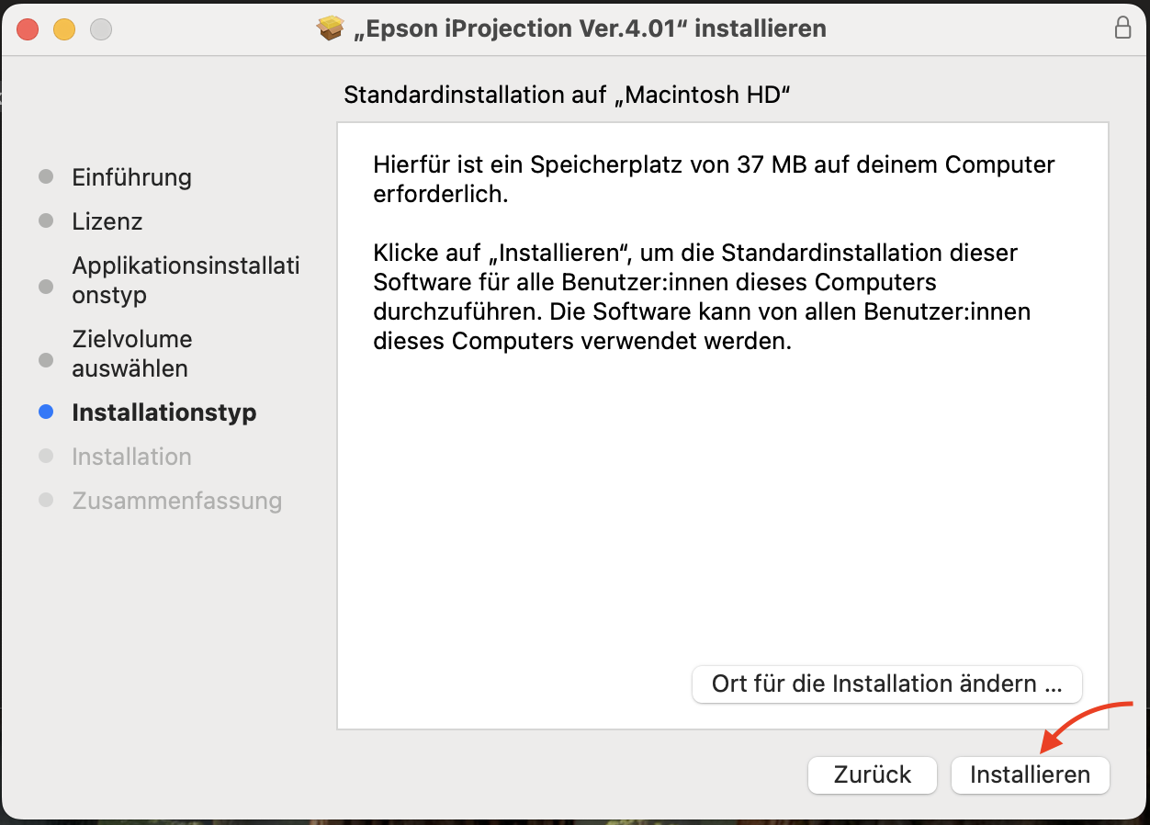This screenshot has height=825, width=1150.
Task: Click the bold Installationstyp step label
Action: (164, 412)
